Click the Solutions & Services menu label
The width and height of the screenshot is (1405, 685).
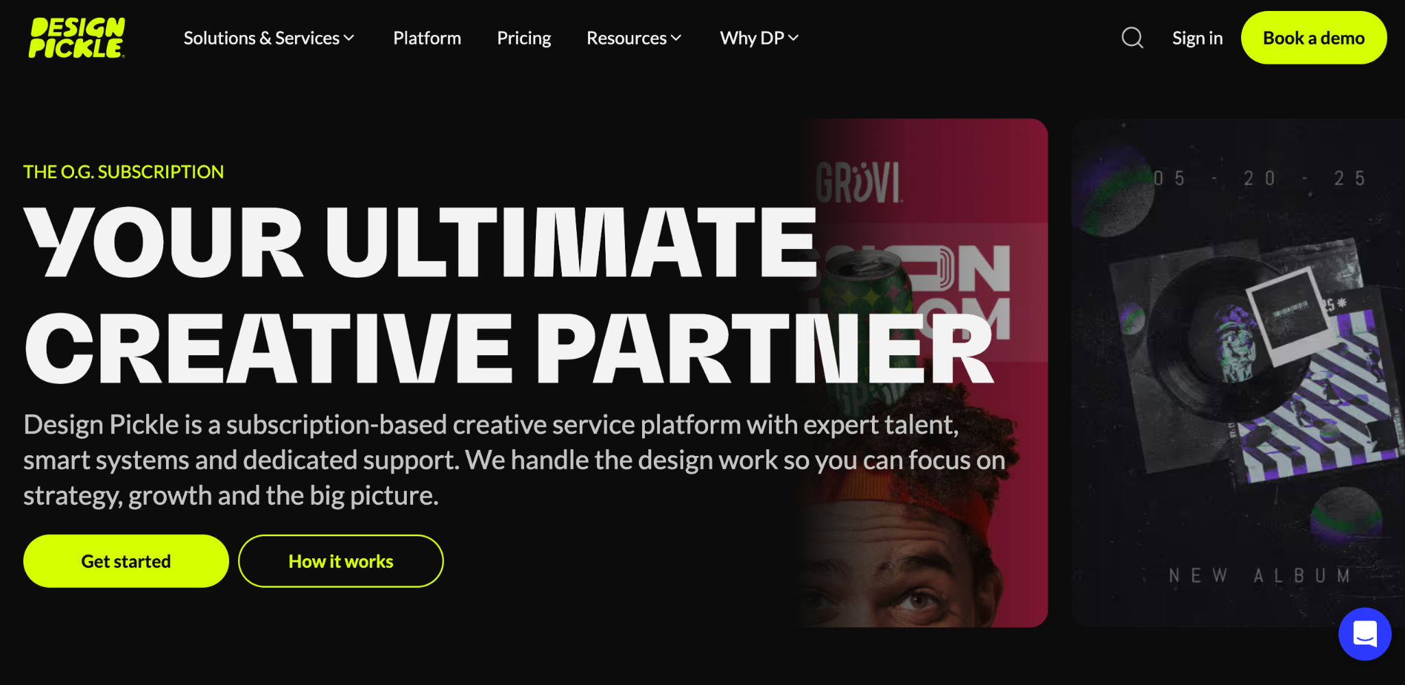pos(261,38)
